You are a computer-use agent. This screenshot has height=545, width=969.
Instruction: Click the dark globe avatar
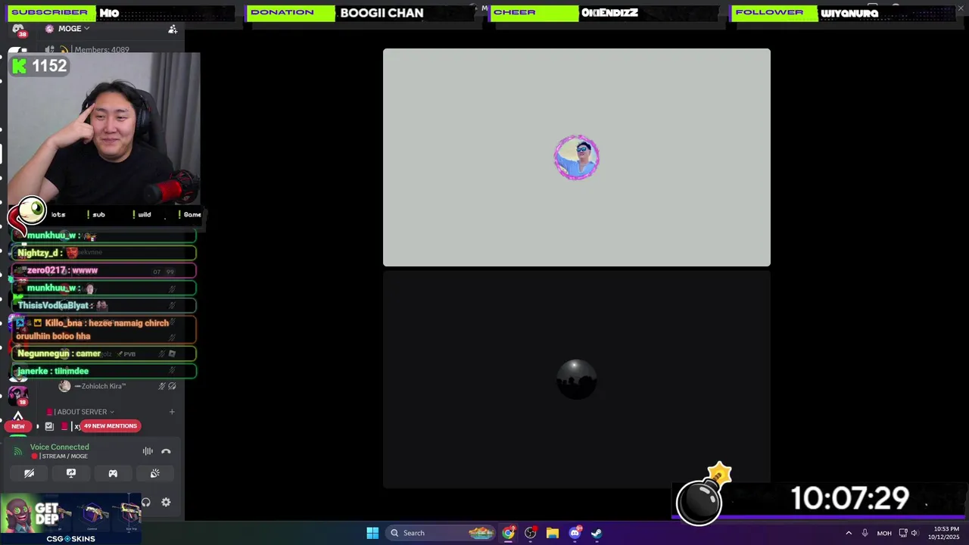577,379
